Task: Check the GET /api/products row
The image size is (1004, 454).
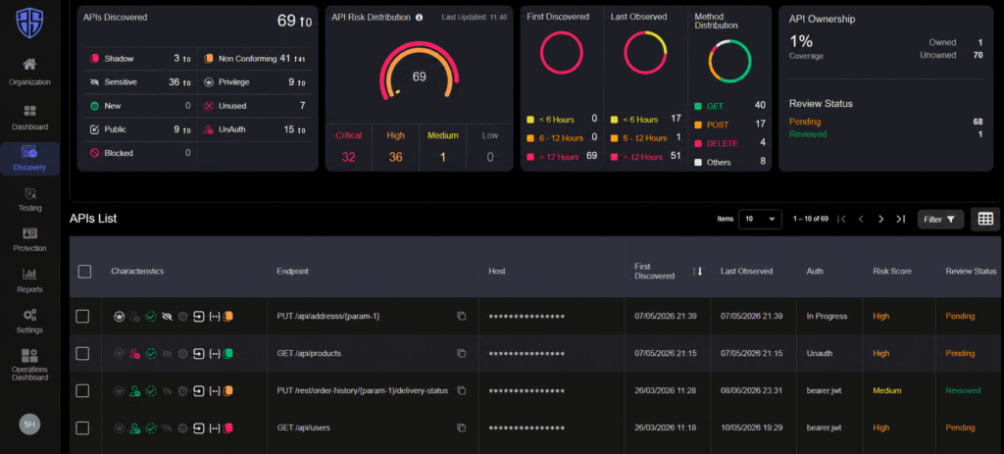Action: pos(82,353)
